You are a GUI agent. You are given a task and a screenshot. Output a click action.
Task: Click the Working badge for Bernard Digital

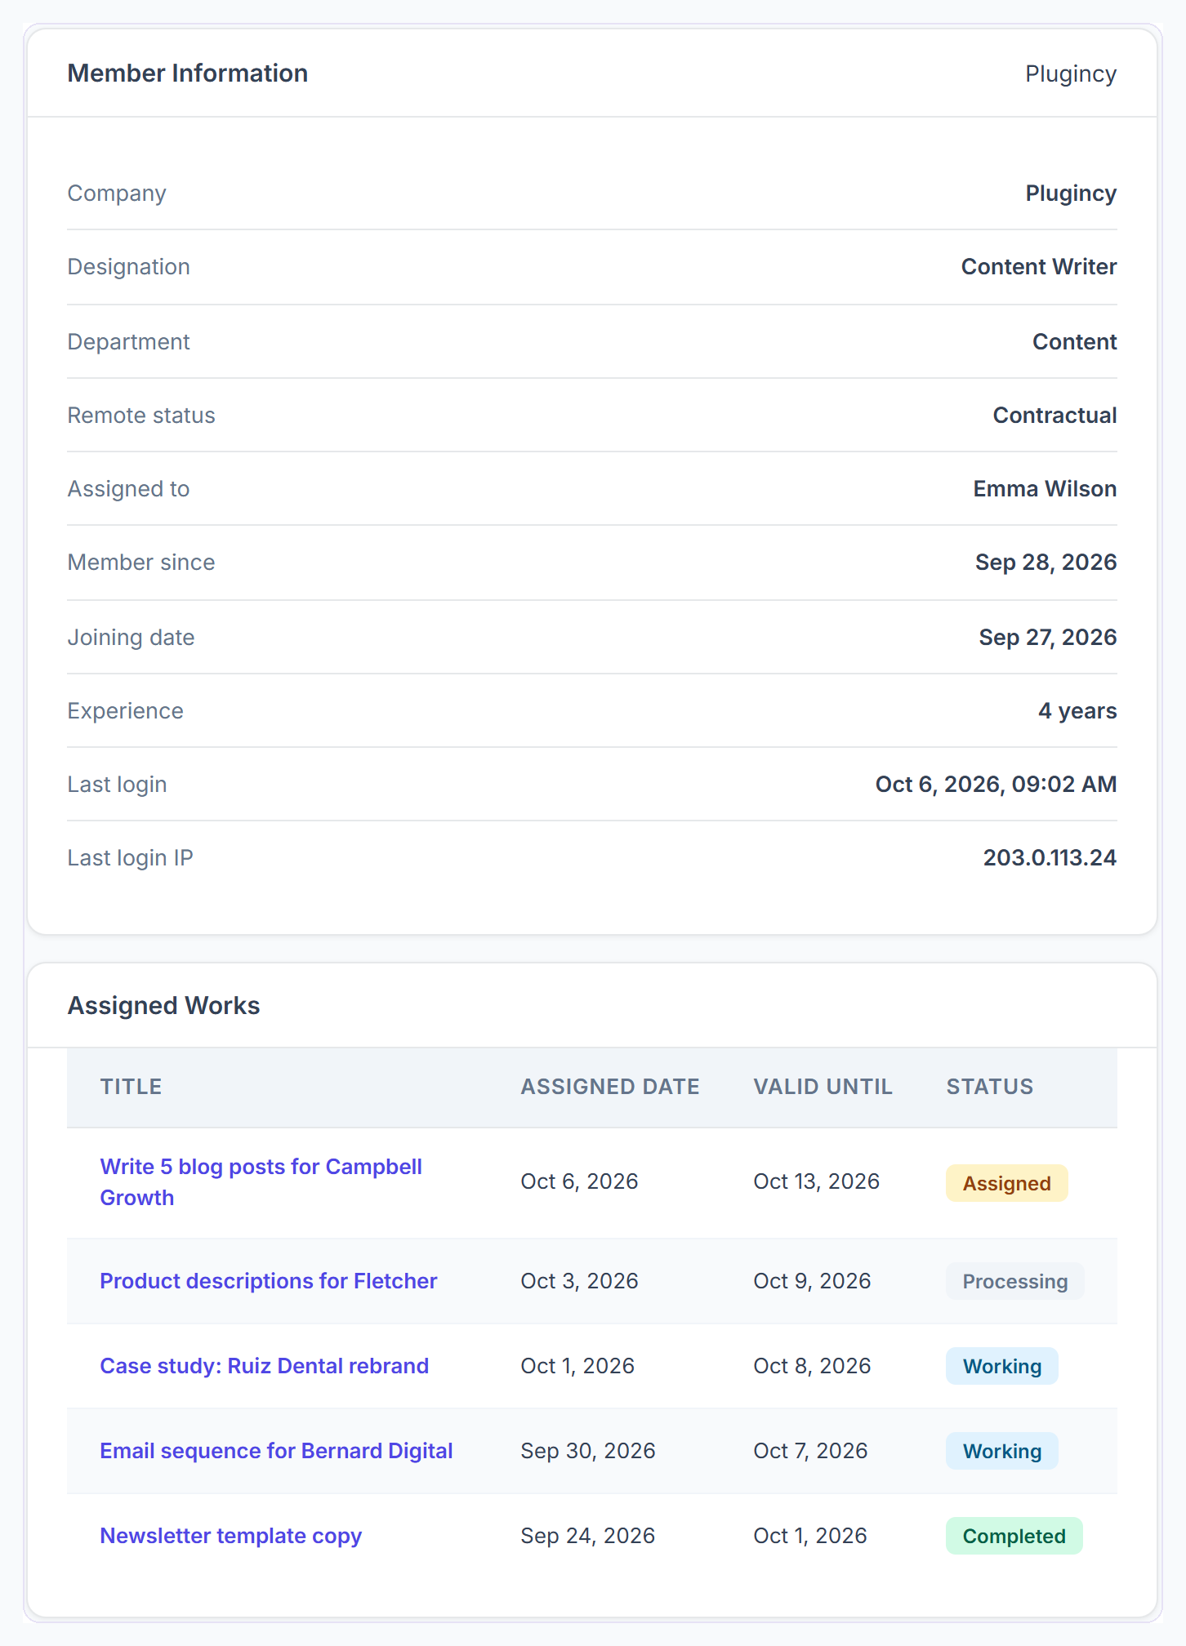1001,1451
